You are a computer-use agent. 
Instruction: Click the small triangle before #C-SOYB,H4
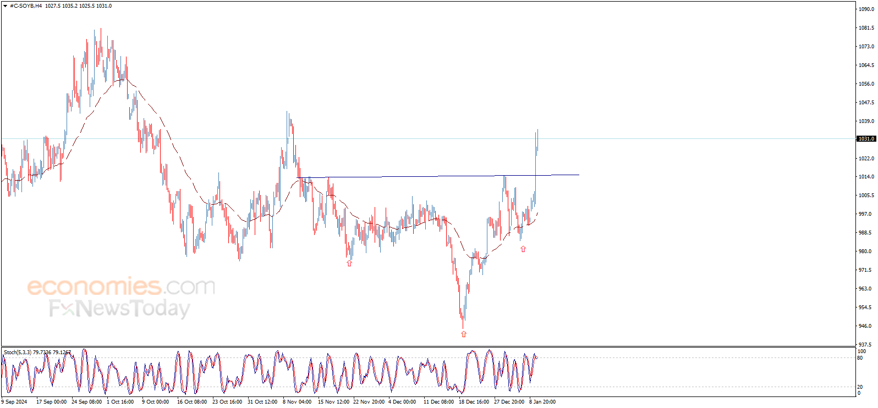tap(5, 6)
